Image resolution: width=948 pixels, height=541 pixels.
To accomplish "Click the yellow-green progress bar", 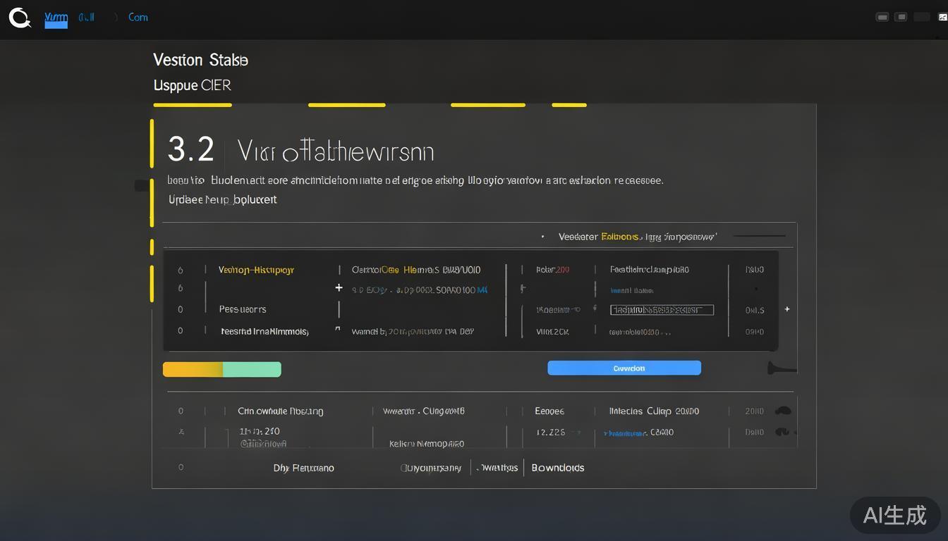I will (x=221, y=369).
